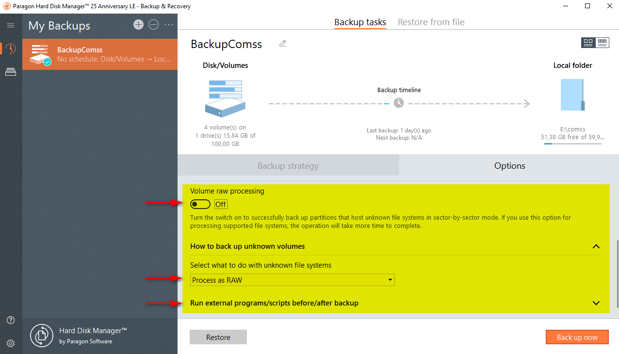The width and height of the screenshot is (619, 354).
Task: Open the three-dot more options menu
Action: (169, 25)
